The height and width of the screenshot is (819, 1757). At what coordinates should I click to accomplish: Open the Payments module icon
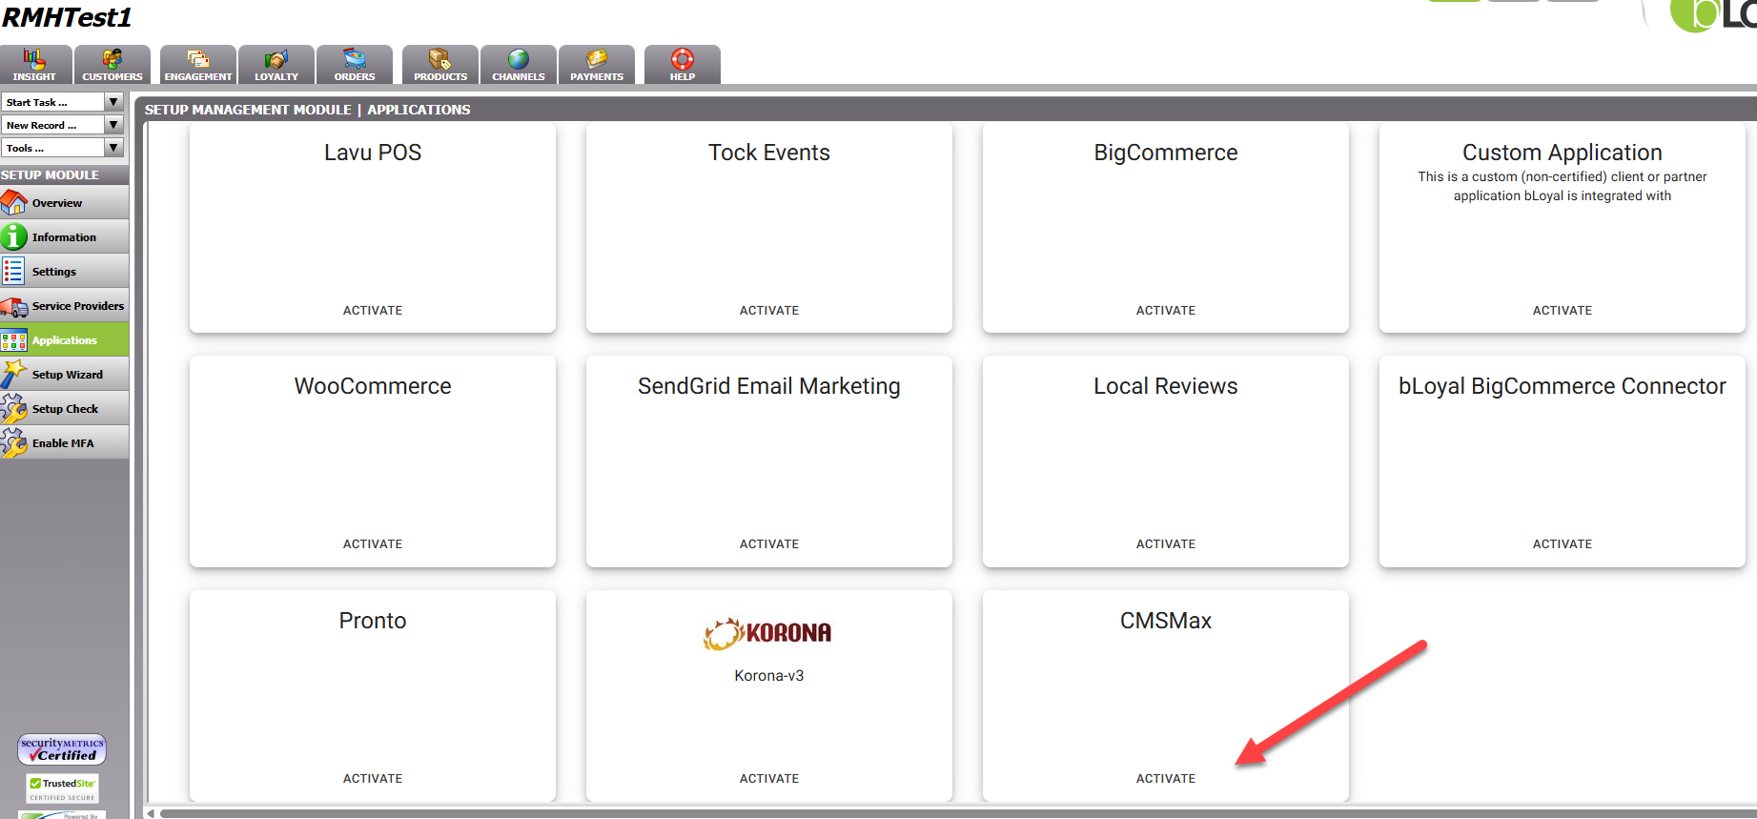pos(597,60)
